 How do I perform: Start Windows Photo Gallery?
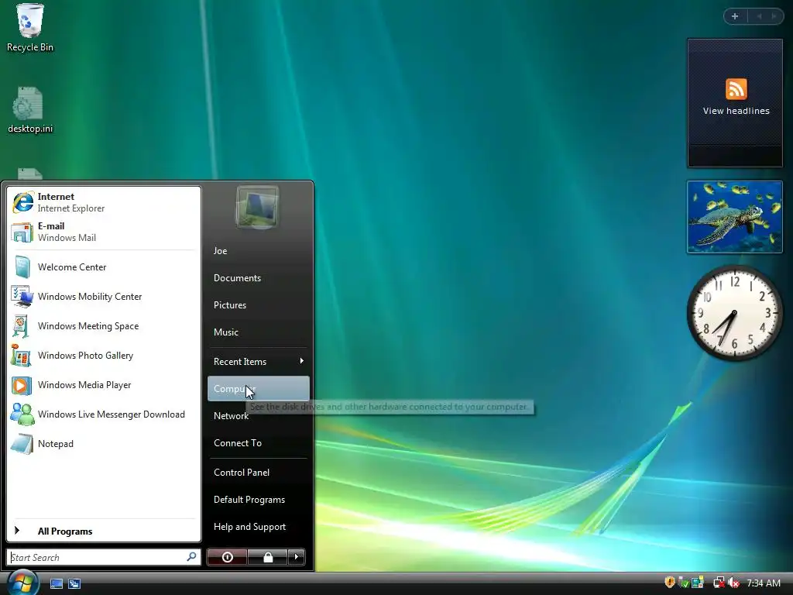pyautogui.click(x=104, y=355)
